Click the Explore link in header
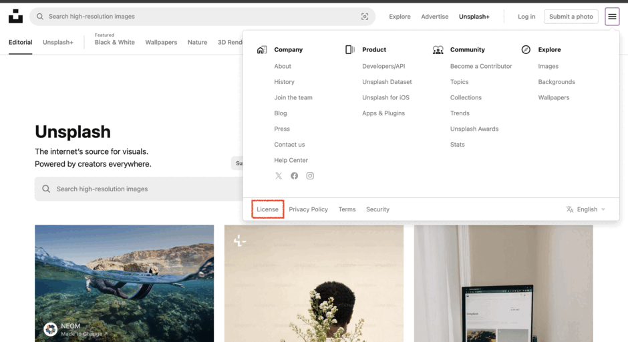The height and width of the screenshot is (342, 628). (400, 17)
